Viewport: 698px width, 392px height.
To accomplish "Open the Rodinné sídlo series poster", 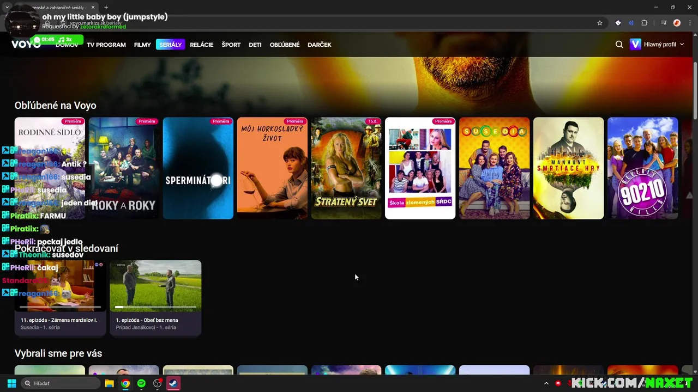I will [50, 168].
